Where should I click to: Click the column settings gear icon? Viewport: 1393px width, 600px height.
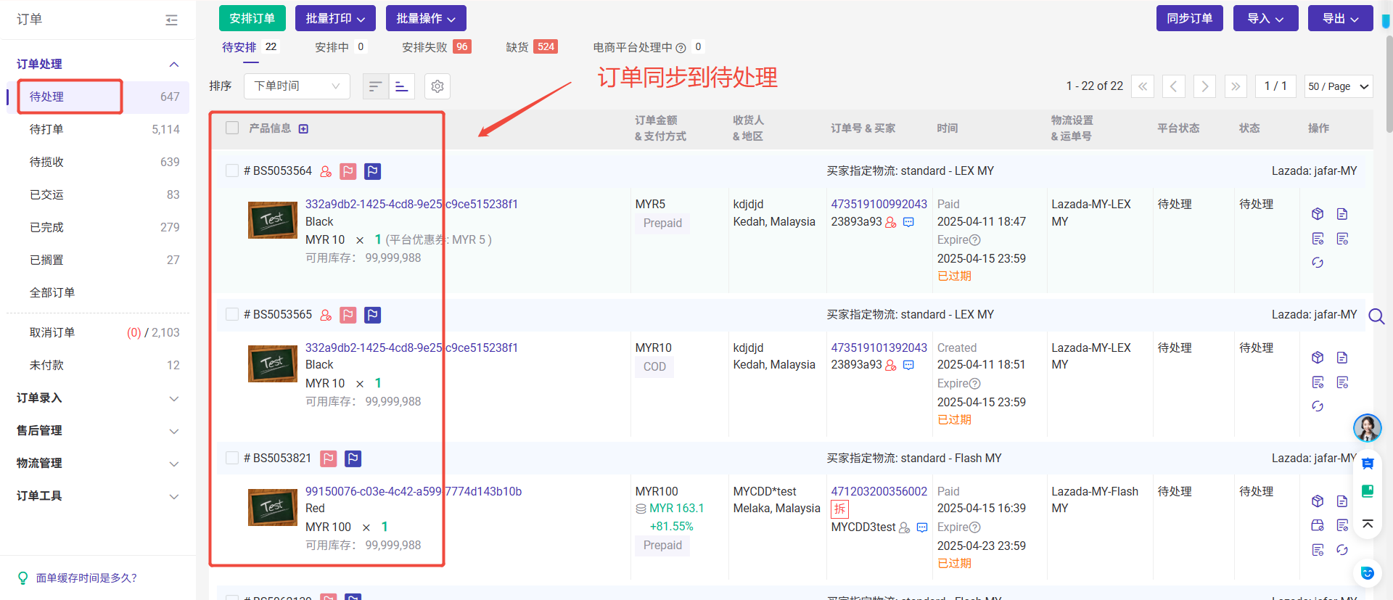click(437, 86)
